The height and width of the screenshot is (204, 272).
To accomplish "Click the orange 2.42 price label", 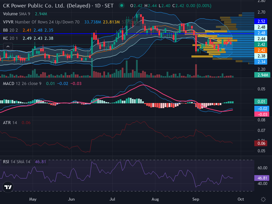I will (261, 50).
